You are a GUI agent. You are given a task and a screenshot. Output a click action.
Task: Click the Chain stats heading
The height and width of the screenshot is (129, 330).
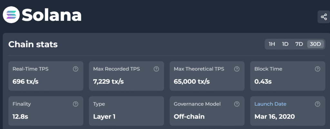pyautogui.click(x=33, y=44)
